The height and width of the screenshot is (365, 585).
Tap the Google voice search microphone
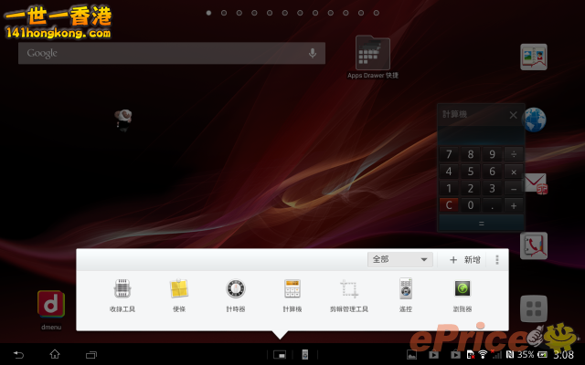313,53
